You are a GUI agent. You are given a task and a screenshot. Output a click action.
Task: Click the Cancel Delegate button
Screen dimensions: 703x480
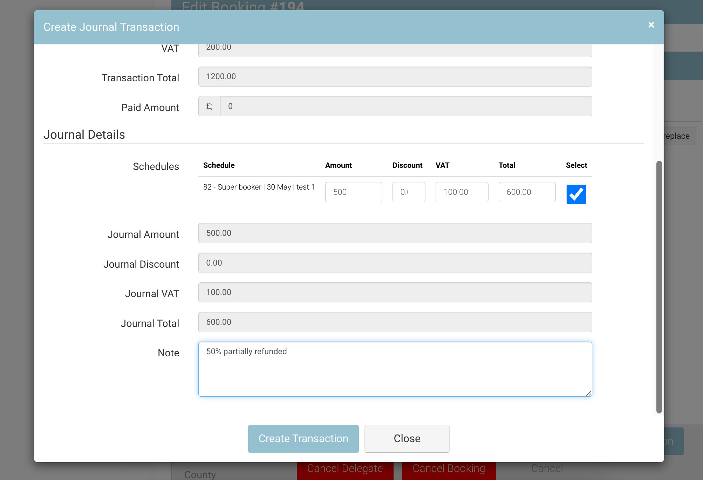pyautogui.click(x=345, y=468)
